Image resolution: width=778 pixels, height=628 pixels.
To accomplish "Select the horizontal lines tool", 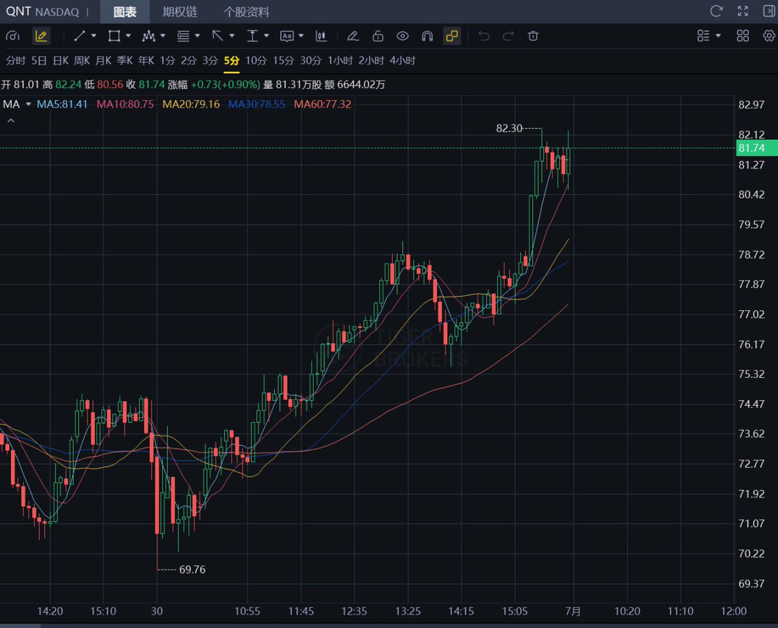I will [x=183, y=36].
